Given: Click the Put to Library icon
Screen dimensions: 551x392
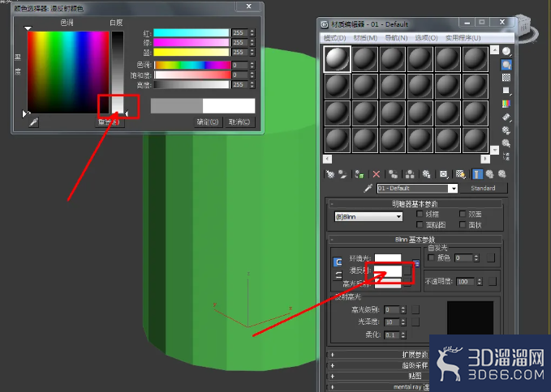Looking at the screenshot, I should tap(426, 174).
